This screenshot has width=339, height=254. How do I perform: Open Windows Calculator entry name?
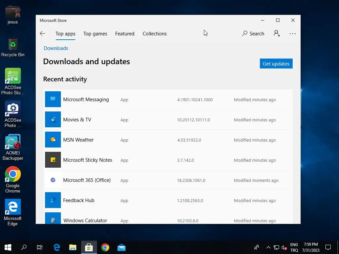[85, 221]
